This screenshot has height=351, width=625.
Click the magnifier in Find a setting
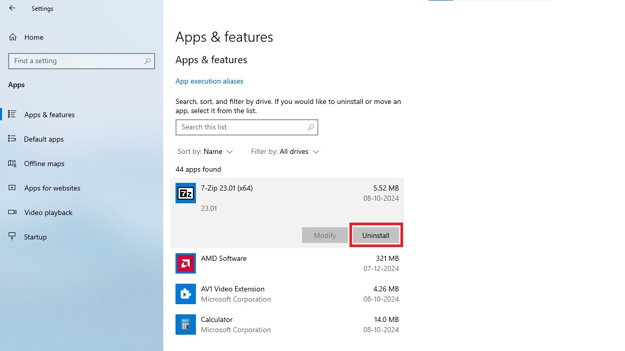(x=147, y=61)
